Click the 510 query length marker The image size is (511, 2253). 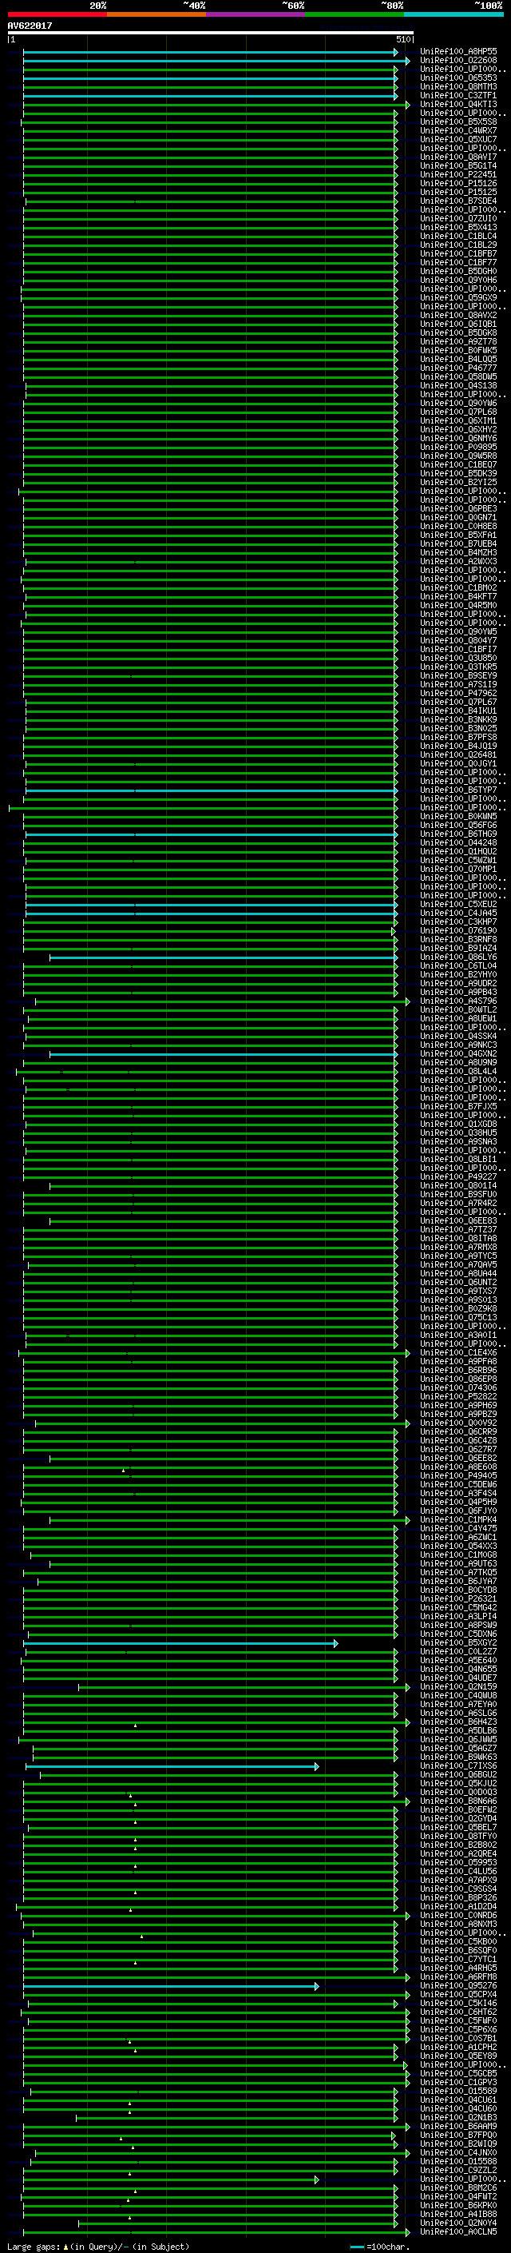click(403, 39)
